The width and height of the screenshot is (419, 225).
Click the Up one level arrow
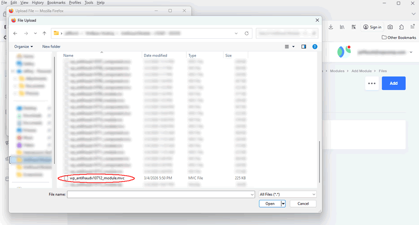(x=45, y=33)
